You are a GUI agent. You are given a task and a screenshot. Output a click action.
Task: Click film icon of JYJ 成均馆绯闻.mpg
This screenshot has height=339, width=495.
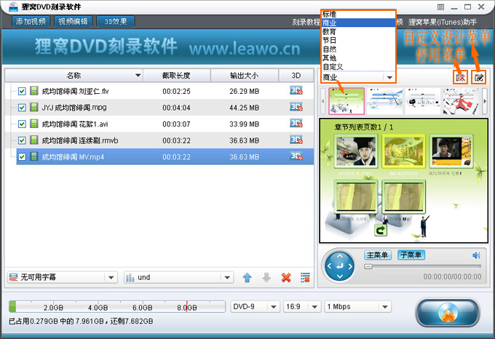(x=34, y=108)
